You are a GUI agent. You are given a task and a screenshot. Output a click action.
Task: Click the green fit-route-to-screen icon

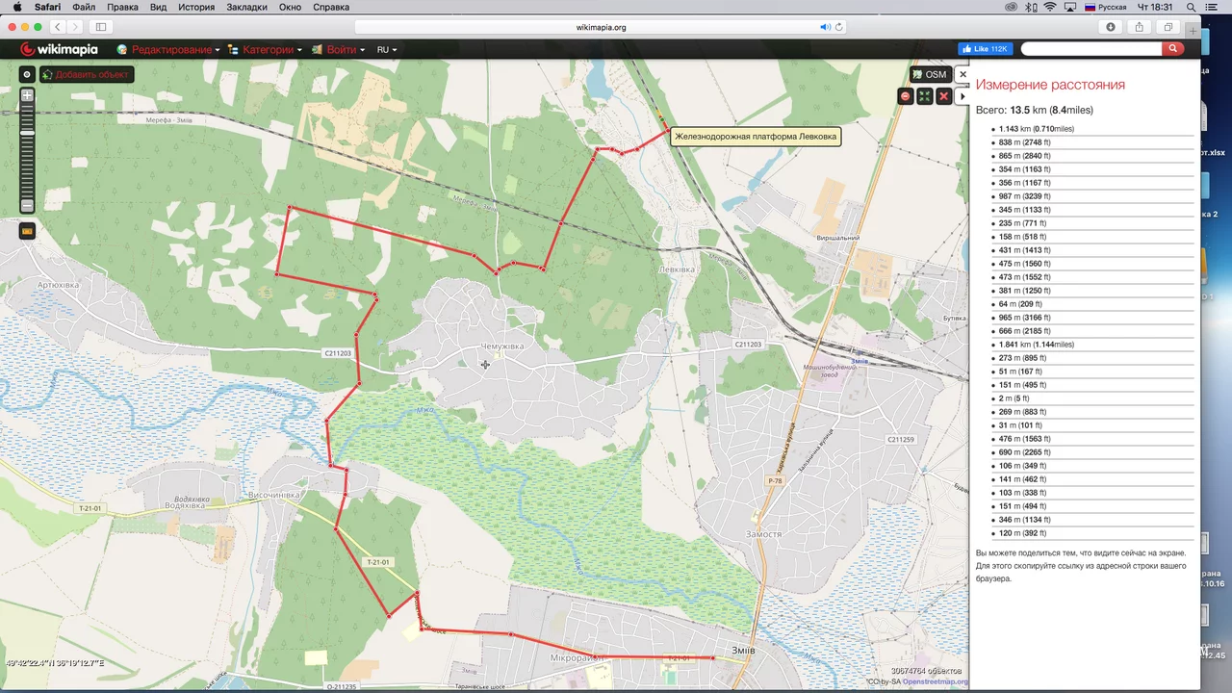(x=924, y=96)
